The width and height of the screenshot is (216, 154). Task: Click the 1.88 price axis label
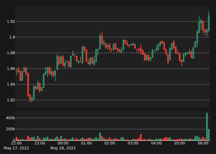pos(11,53)
